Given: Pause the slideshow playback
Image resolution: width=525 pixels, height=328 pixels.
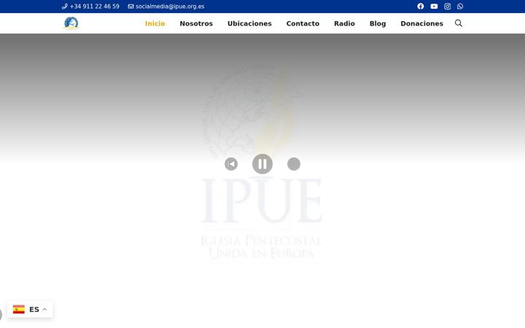Looking at the screenshot, I should click(262, 164).
